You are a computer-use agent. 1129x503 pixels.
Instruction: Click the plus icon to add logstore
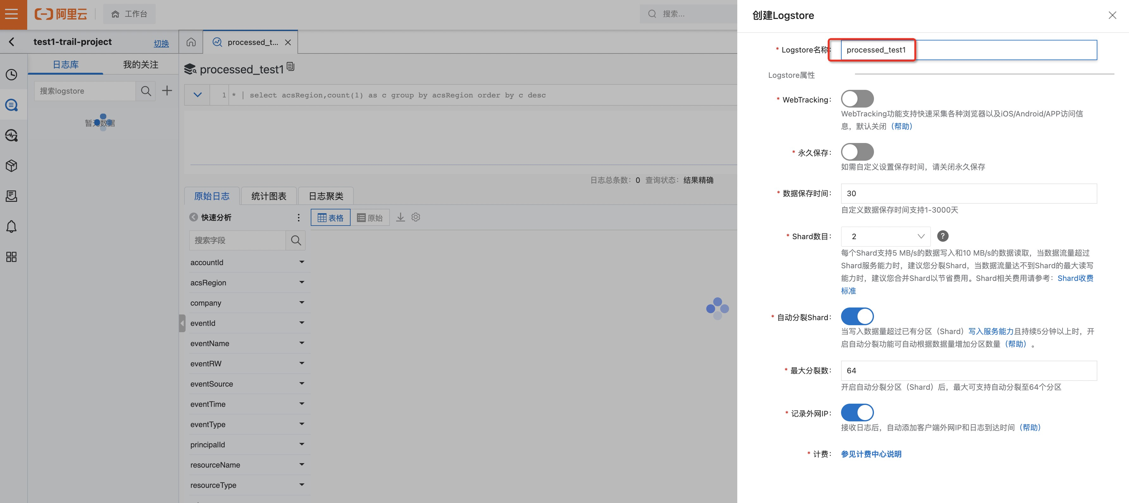(167, 91)
